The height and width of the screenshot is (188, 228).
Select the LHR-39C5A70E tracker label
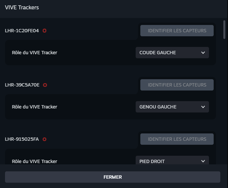(22, 85)
